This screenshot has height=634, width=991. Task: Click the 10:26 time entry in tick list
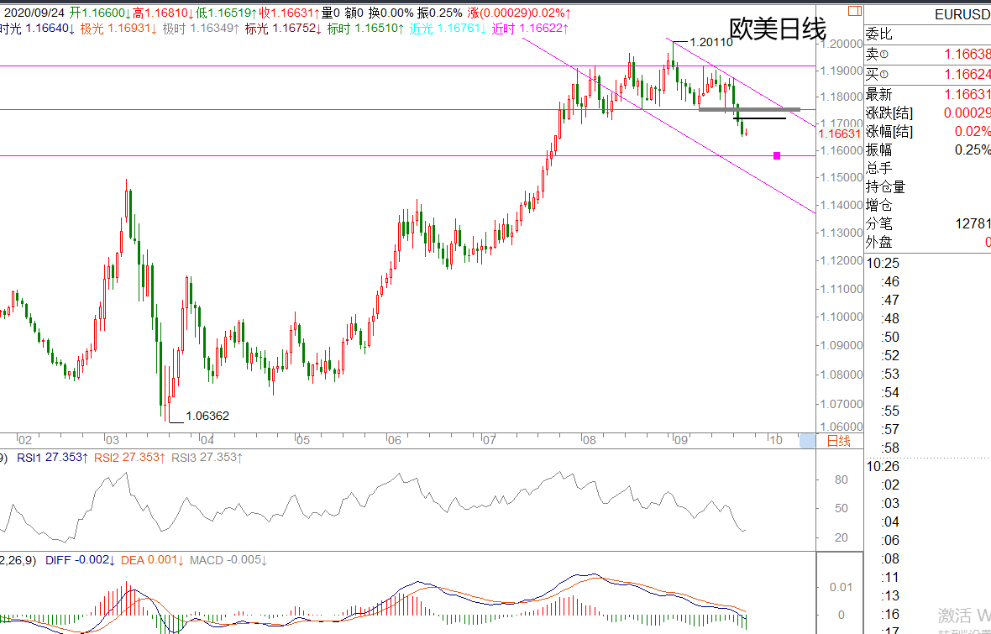883,467
